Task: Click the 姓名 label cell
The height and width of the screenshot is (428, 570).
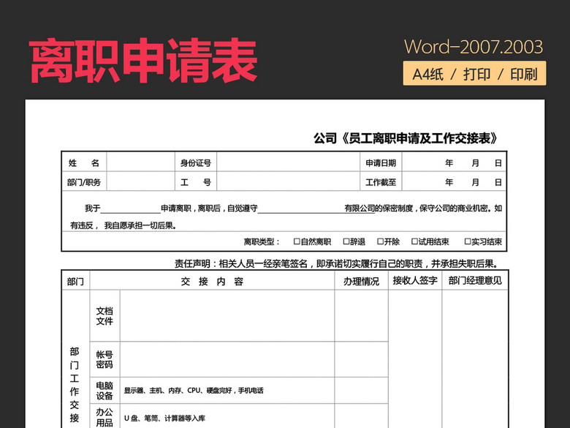Action: click(x=84, y=162)
